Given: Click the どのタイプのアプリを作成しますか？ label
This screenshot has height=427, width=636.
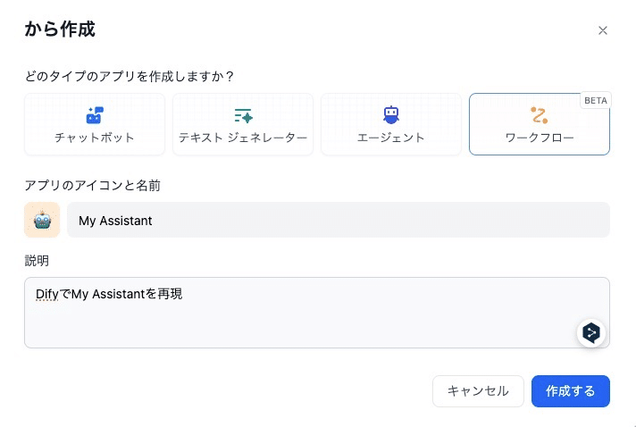Looking at the screenshot, I should (130, 76).
